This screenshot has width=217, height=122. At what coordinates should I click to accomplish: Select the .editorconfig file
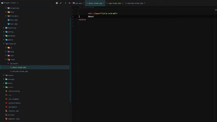[35, 91]
